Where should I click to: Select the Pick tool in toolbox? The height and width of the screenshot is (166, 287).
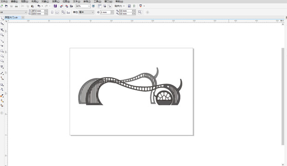coord(2,18)
